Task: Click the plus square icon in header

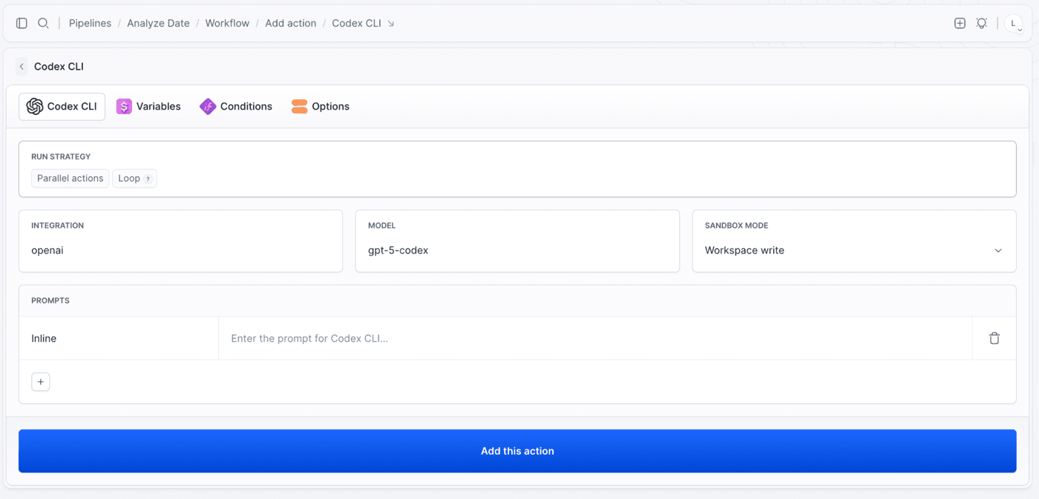Action: (960, 23)
